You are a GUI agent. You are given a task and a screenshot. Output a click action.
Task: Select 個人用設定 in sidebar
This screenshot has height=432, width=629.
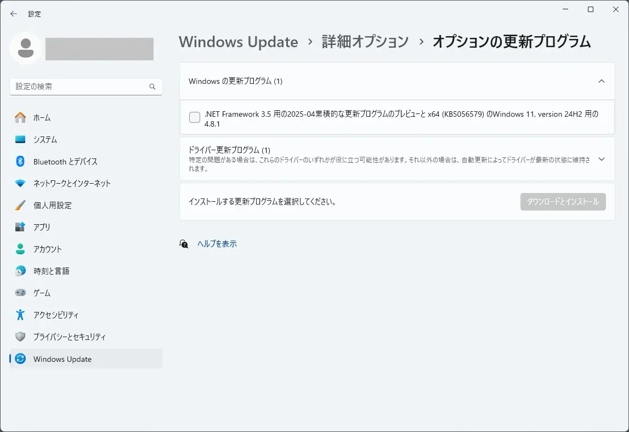pyautogui.click(x=86, y=205)
